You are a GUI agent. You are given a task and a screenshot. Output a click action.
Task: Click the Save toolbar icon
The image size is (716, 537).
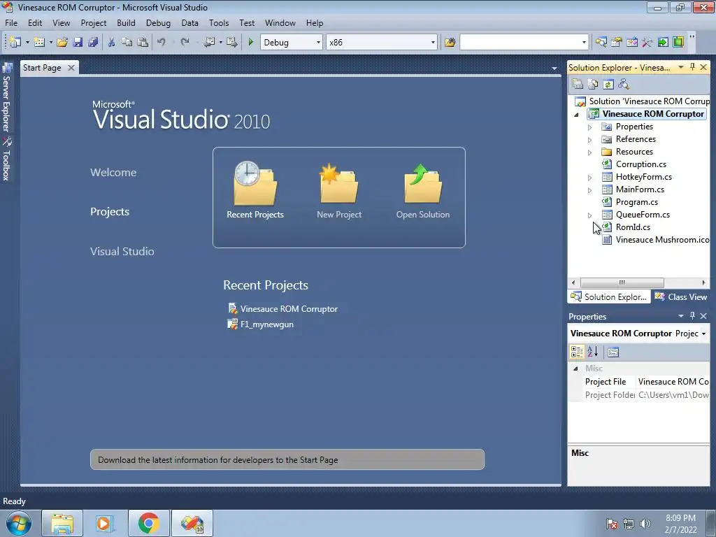point(78,42)
